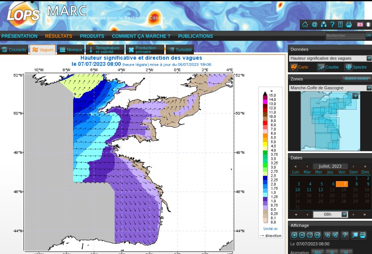This screenshot has width=372, height=254.
Task: Select Spectre spectrum display mode
Action: (356, 67)
